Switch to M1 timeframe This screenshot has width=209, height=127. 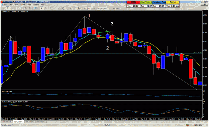pyautogui.click(x=85, y=8)
